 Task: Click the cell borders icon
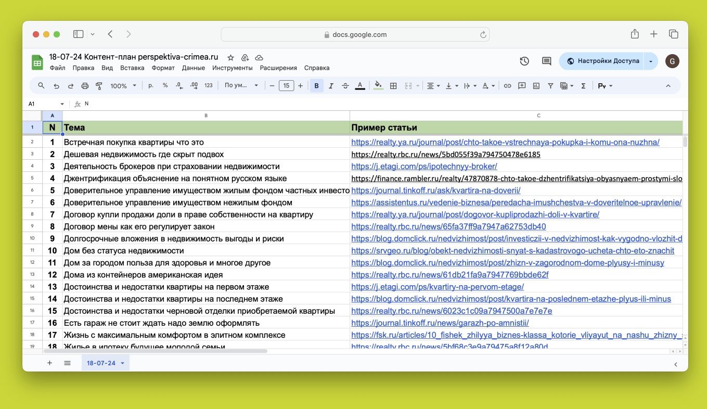click(x=393, y=86)
